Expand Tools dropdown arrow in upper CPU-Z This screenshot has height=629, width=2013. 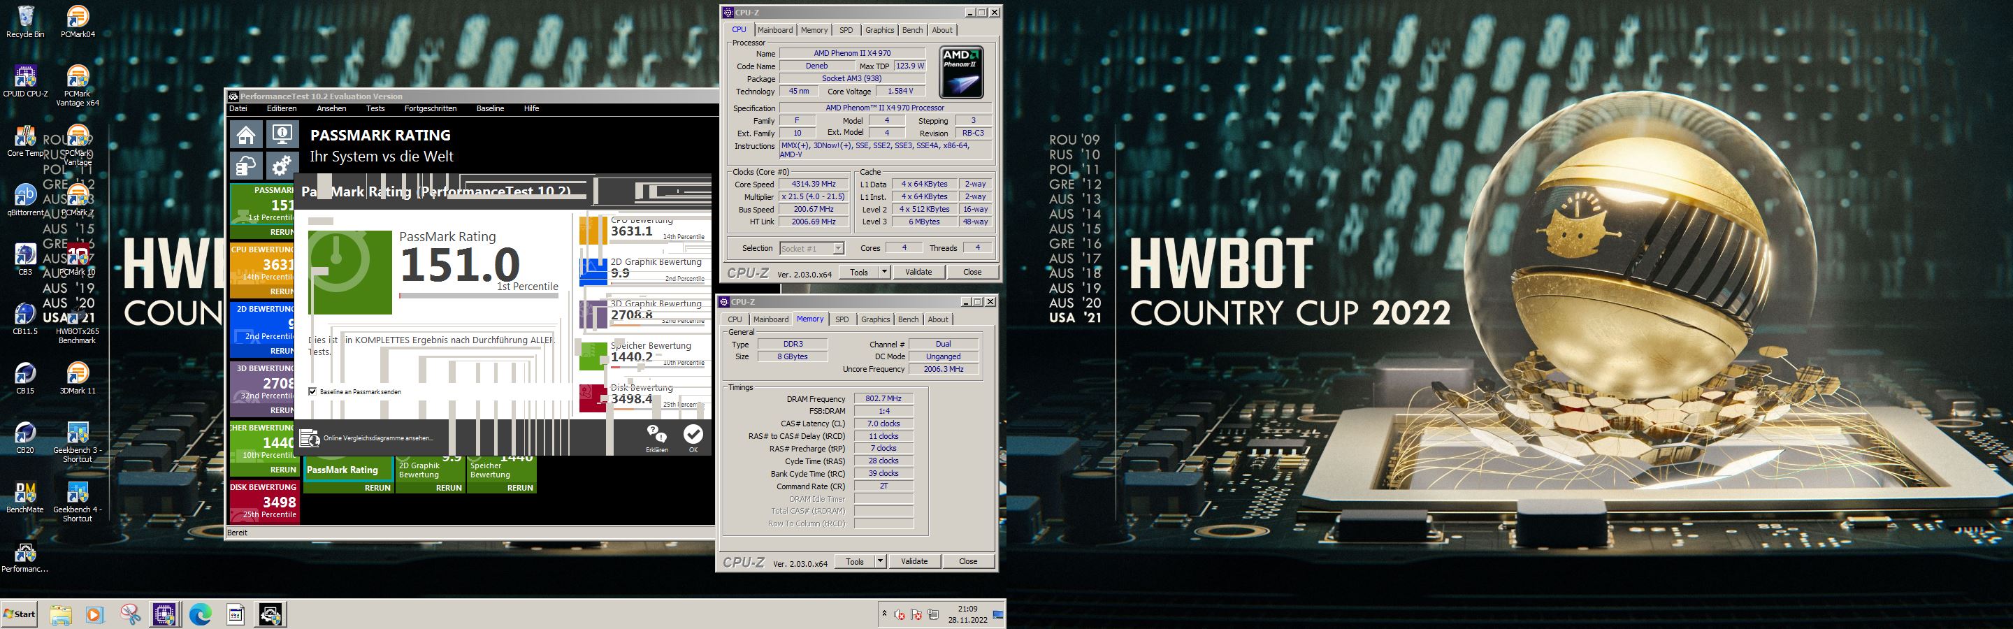pyautogui.click(x=885, y=272)
